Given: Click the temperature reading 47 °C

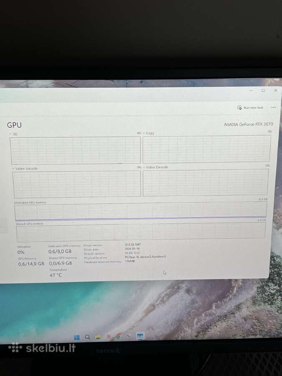Looking at the screenshot, I should click(56, 275).
